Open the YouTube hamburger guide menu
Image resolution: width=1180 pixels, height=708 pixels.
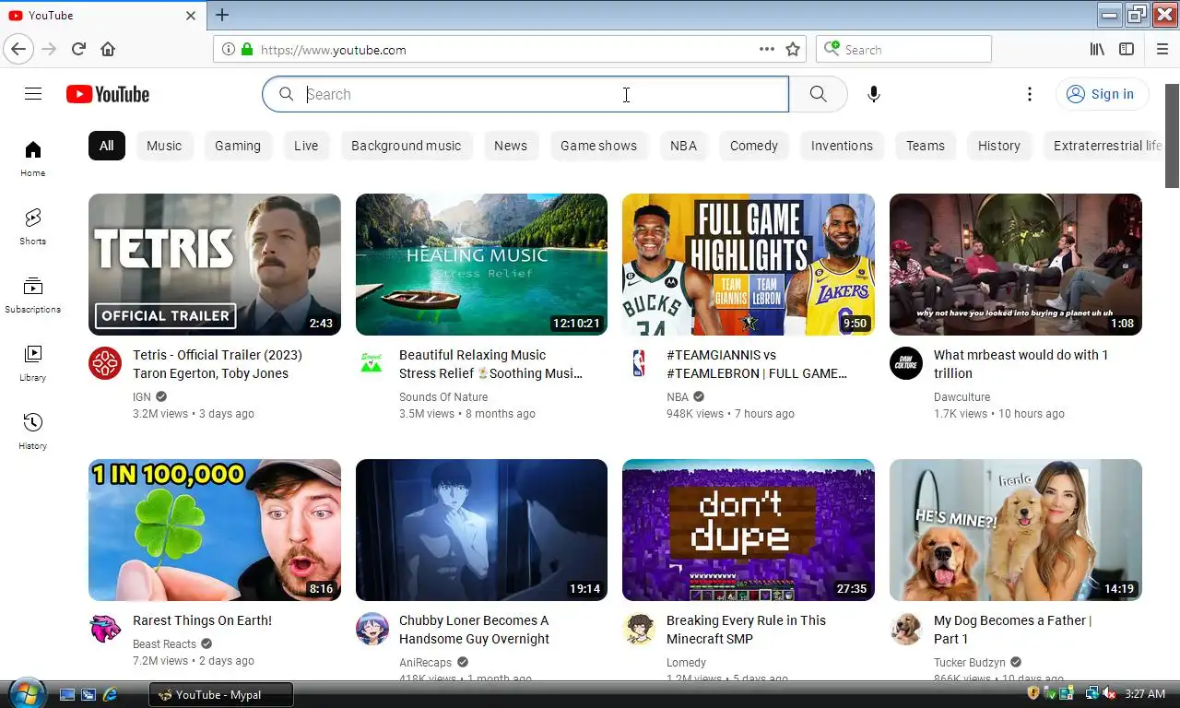pos(33,94)
